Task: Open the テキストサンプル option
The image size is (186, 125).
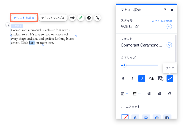Action: (x=53, y=18)
